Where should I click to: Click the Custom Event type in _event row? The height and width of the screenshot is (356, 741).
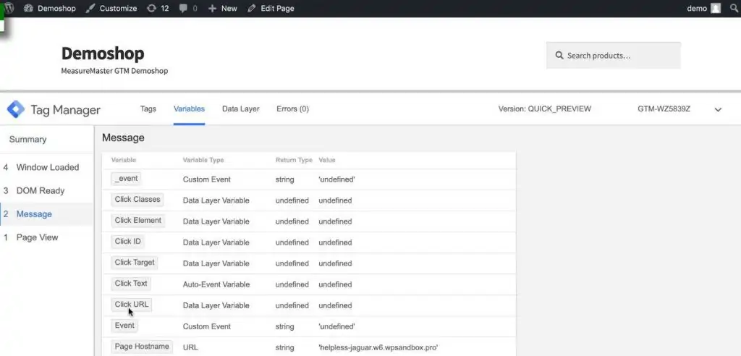pyautogui.click(x=206, y=179)
